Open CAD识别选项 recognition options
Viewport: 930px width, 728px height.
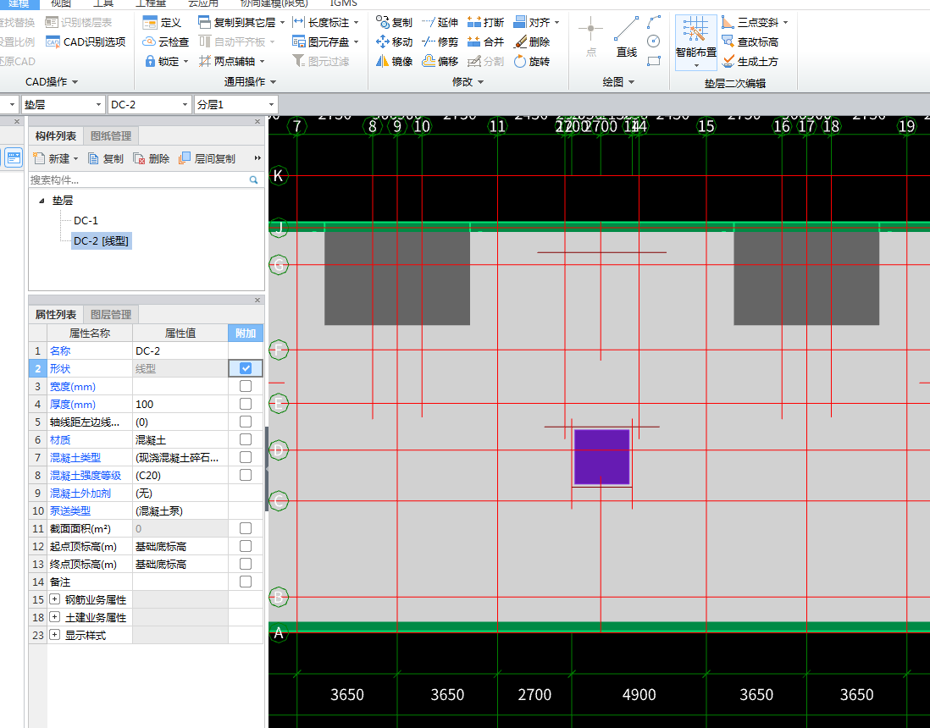click(86, 42)
